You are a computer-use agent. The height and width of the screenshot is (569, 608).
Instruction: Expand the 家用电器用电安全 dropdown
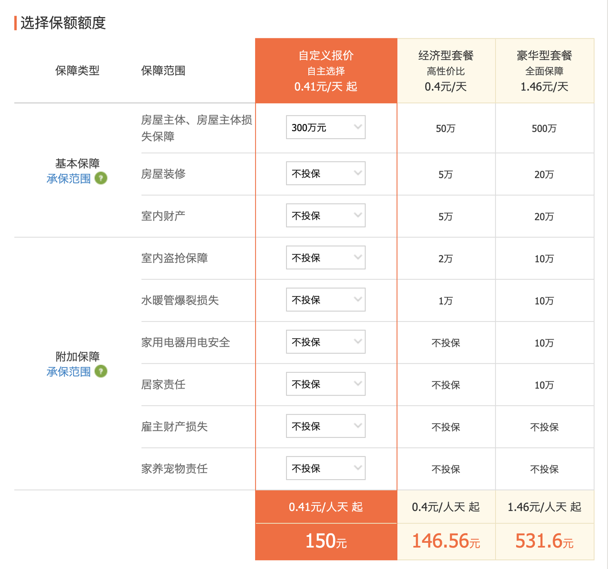[x=325, y=342]
